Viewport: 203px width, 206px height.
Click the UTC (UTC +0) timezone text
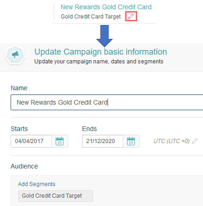click(171, 141)
